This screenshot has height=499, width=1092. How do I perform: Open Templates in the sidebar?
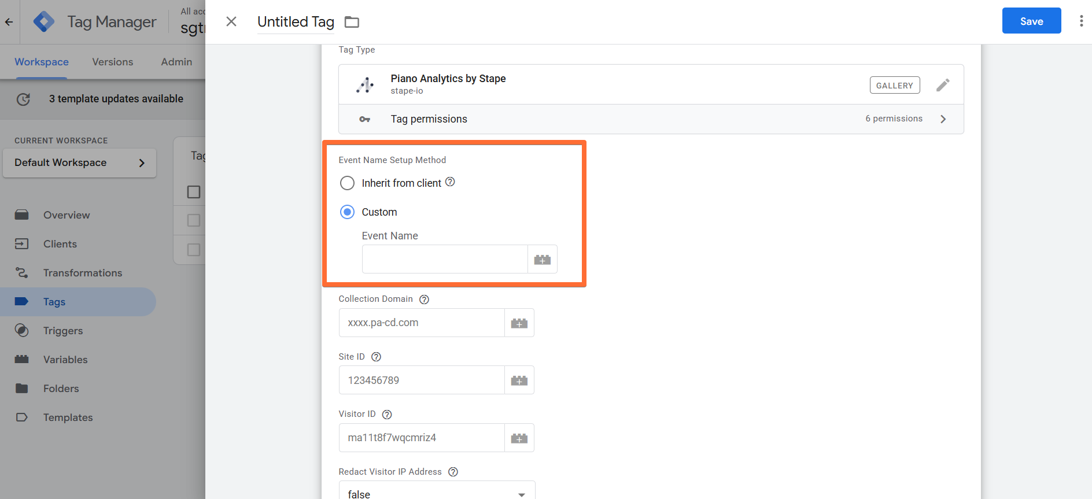click(78, 417)
